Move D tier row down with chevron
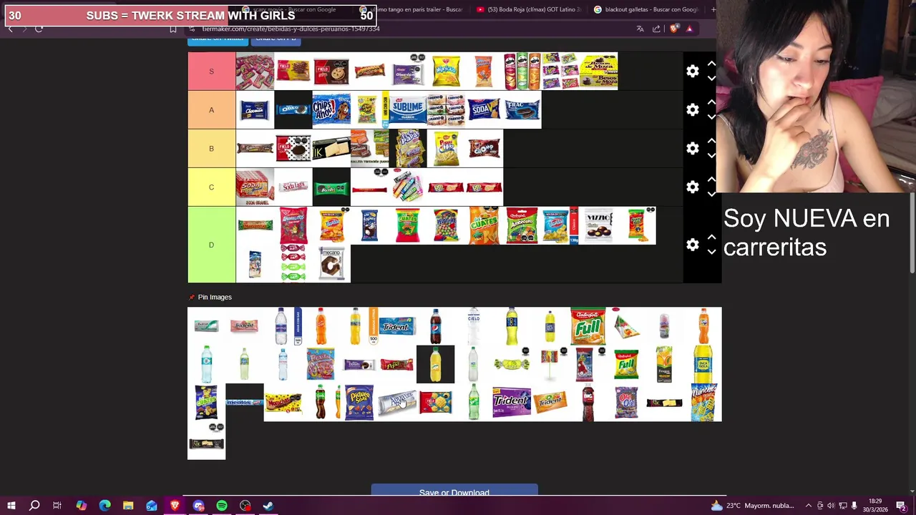 pyautogui.click(x=711, y=252)
